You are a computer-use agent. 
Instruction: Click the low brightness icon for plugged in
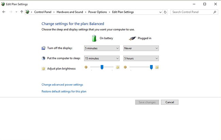(125, 67)
